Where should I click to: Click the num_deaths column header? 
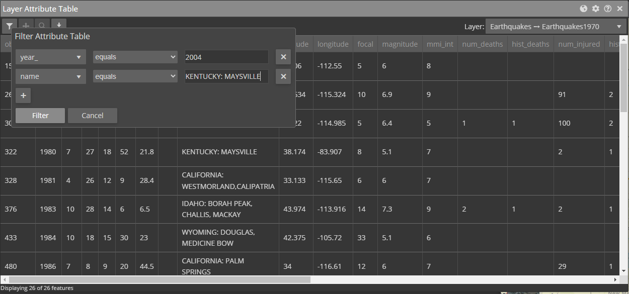482,44
